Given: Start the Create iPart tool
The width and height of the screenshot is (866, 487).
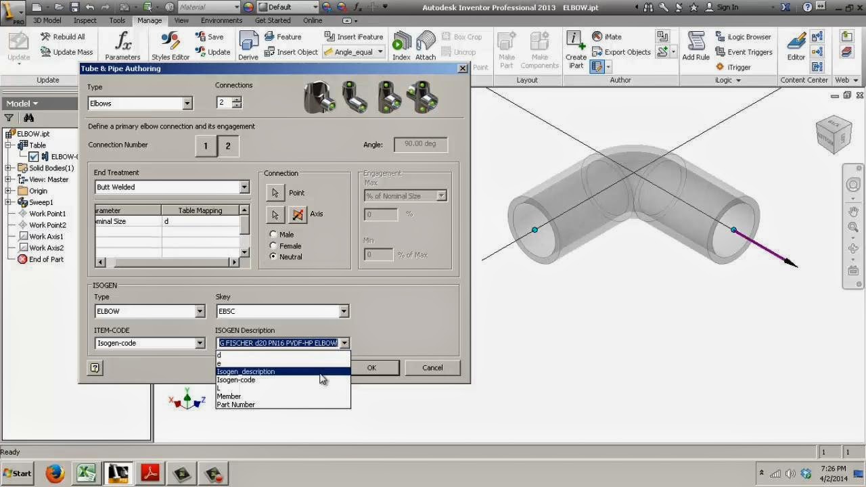Looking at the screenshot, I should click(x=576, y=50).
